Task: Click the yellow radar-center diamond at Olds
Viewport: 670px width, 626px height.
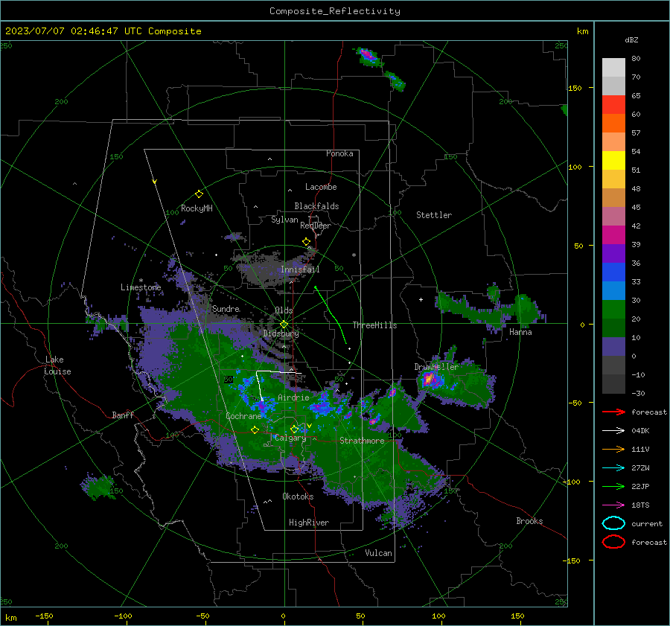Action: tap(284, 325)
